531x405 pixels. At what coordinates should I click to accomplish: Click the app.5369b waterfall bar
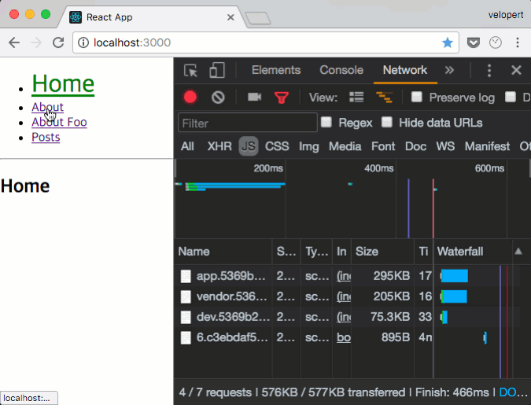coord(455,276)
